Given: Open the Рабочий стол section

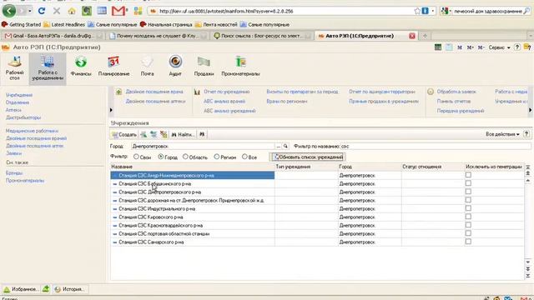Looking at the screenshot, I should (15, 68).
